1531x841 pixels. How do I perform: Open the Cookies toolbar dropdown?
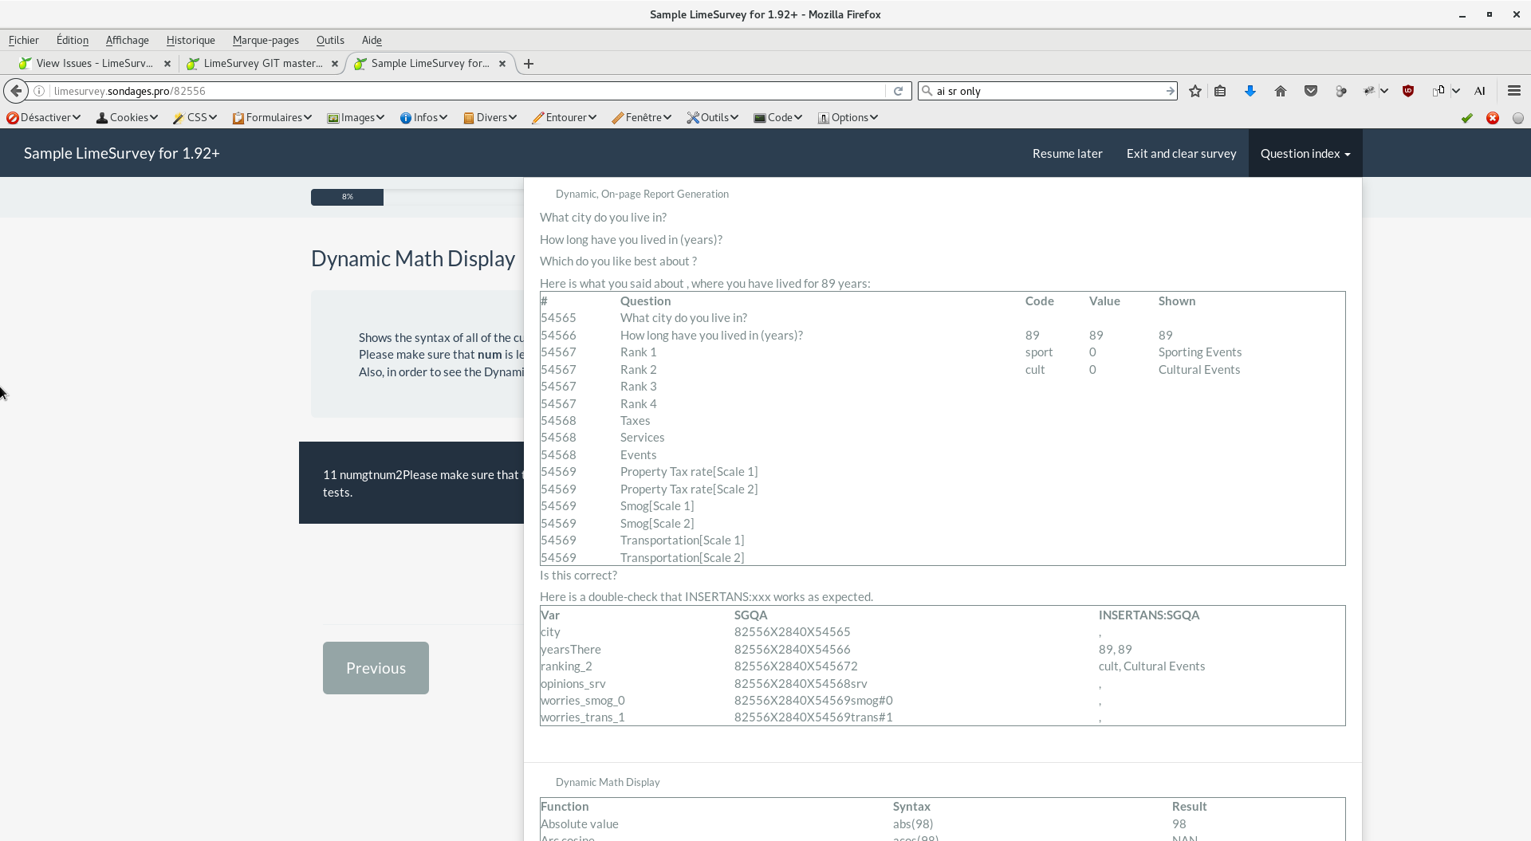coord(128,117)
